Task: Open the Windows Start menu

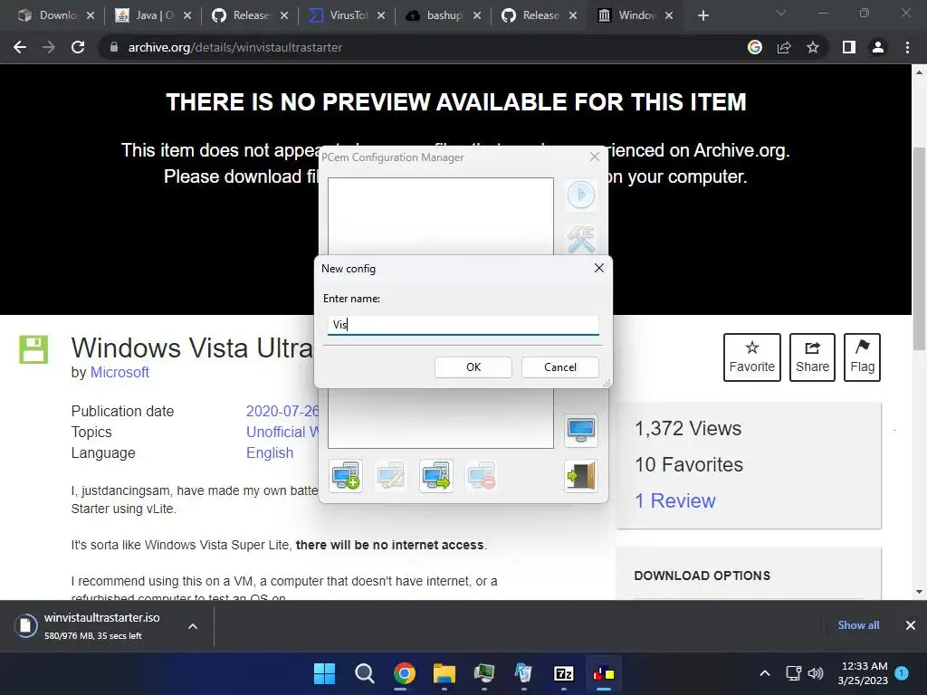Action: pyautogui.click(x=324, y=673)
